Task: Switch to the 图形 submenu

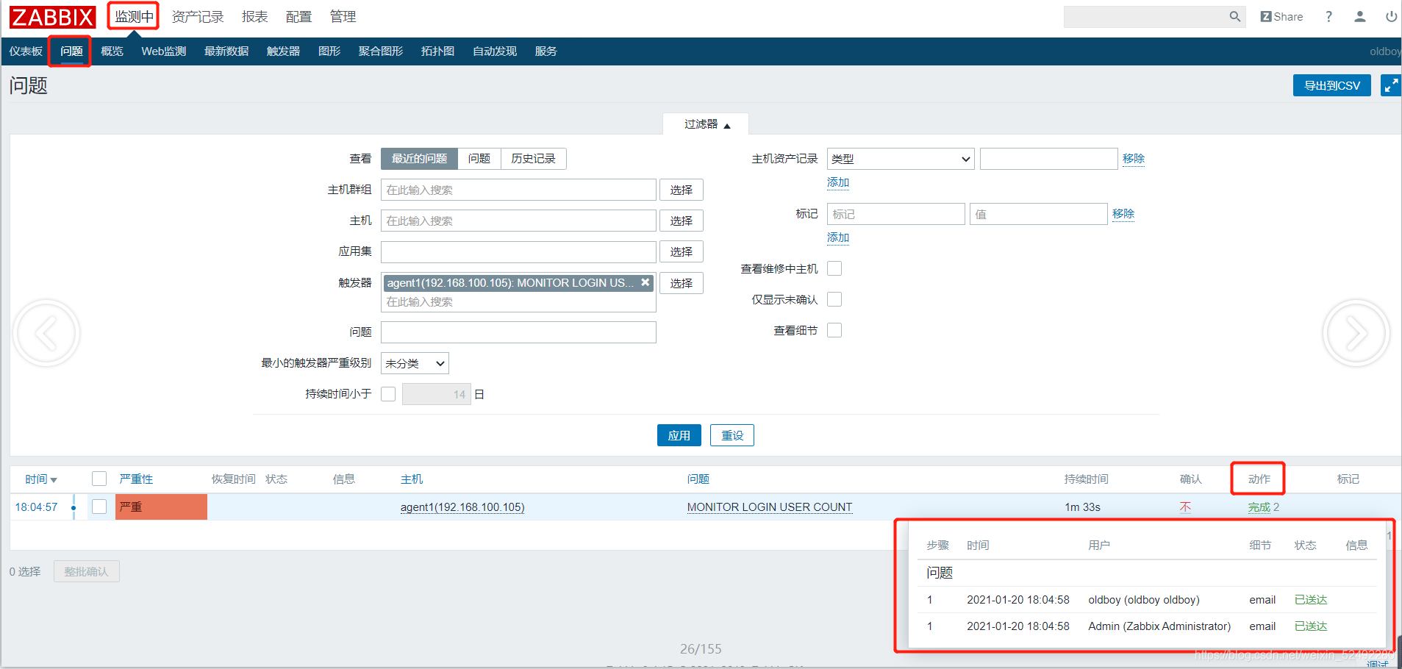Action: 329,51
